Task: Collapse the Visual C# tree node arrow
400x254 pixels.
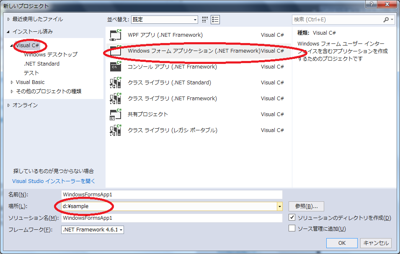Action: (11, 46)
